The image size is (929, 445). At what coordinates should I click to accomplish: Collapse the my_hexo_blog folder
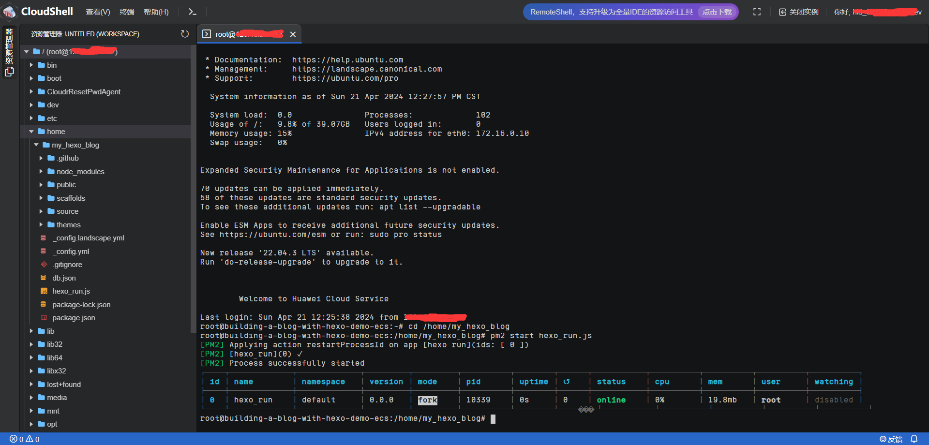tap(36, 145)
